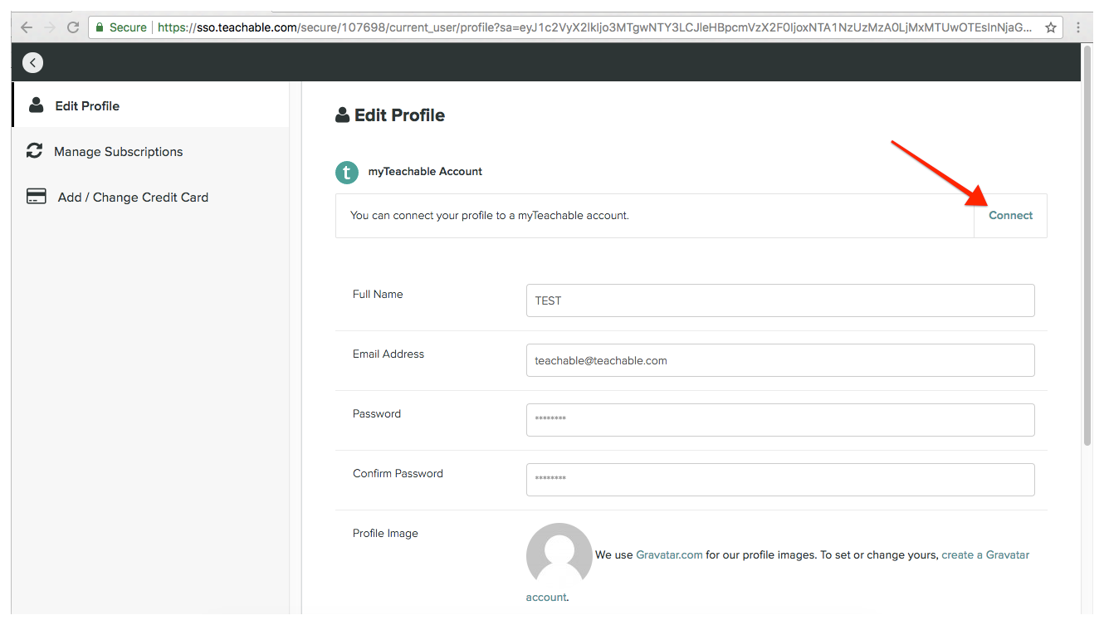Reload the page
Viewport: 1104px width, 625px height.
[x=73, y=27]
